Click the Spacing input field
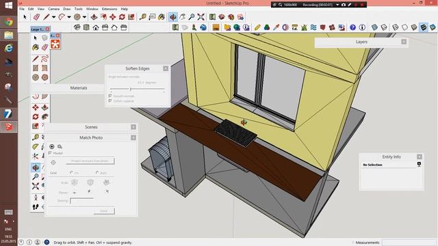438x246 pixels. click(x=81, y=200)
